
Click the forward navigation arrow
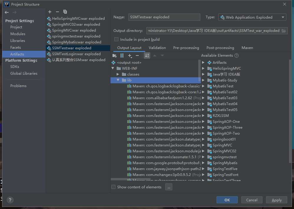(x=14, y=12)
